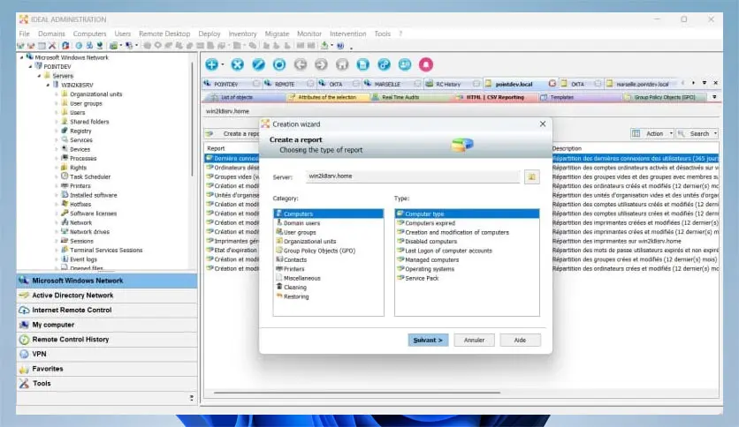Click the horizontal scrollbar below report list
The height and width of the screenshot is (427, 739).
pyautogui.click(x=357, y=393)
